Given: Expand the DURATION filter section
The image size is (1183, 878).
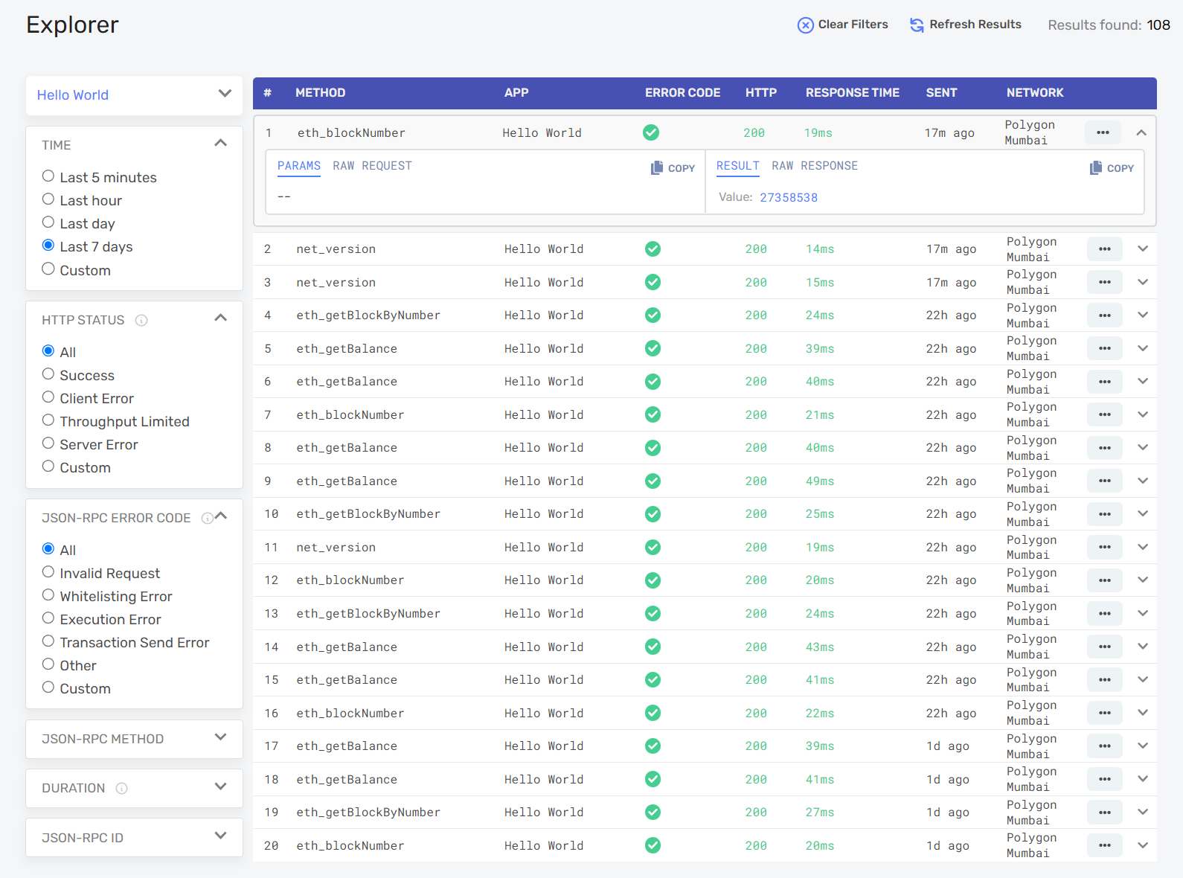Looking at the screenshot, I should point(220,786).
